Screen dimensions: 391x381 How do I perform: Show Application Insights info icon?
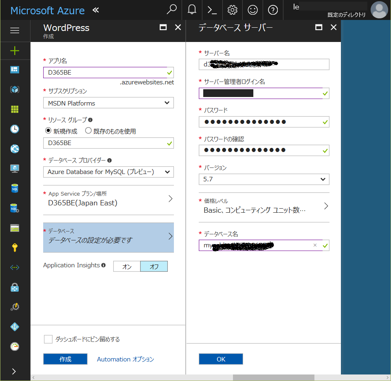[103, 265]
